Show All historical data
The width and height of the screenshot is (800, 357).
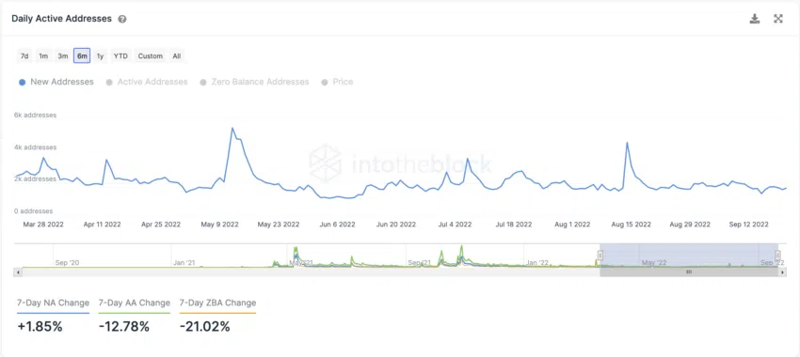177,56
